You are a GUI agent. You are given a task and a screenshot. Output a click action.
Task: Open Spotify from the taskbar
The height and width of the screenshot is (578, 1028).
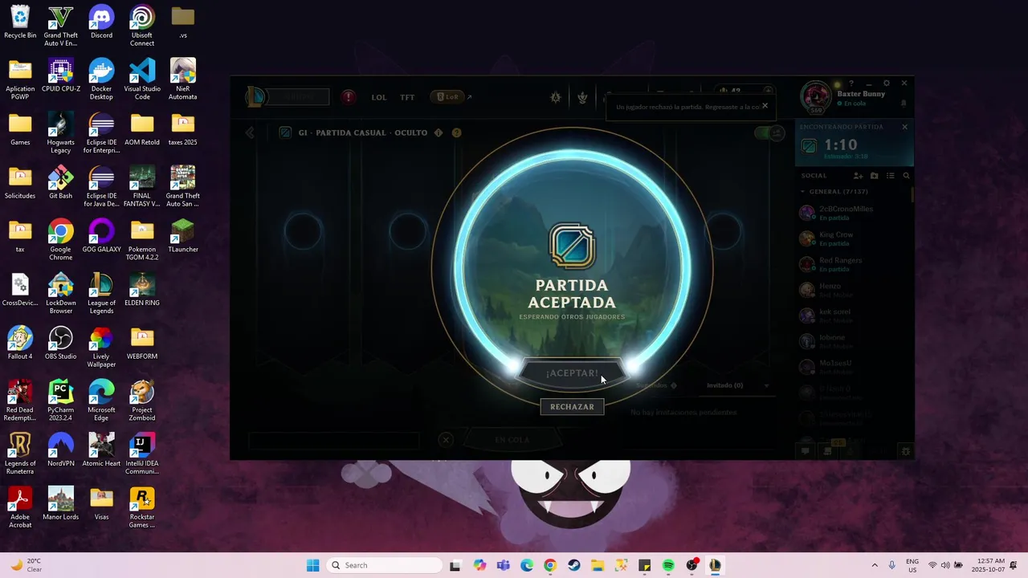[668, 565]
